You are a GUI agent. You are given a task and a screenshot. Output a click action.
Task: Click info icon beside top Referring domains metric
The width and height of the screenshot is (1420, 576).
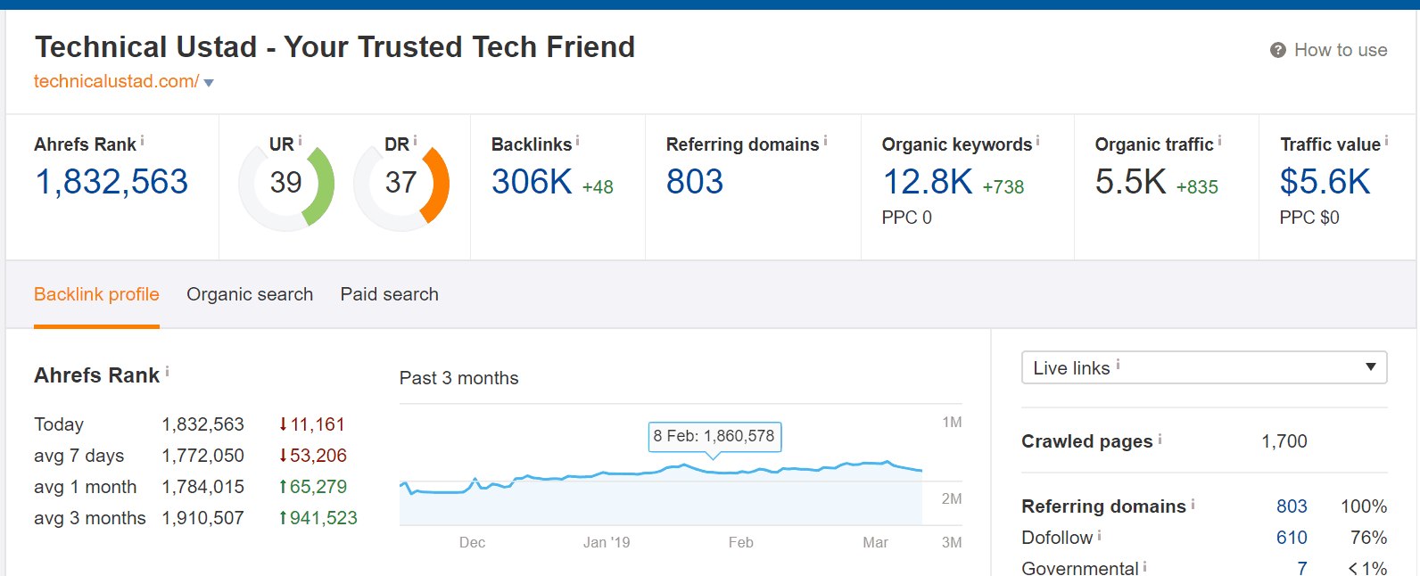[825, 140]
